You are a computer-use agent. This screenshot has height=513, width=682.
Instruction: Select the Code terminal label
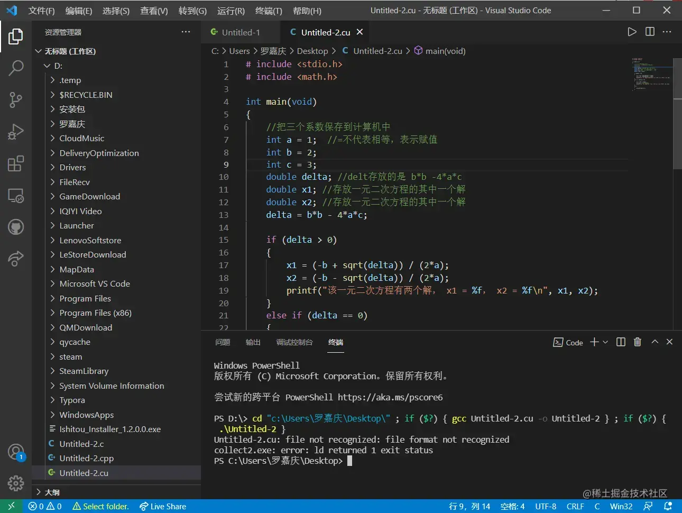[568, 342]
